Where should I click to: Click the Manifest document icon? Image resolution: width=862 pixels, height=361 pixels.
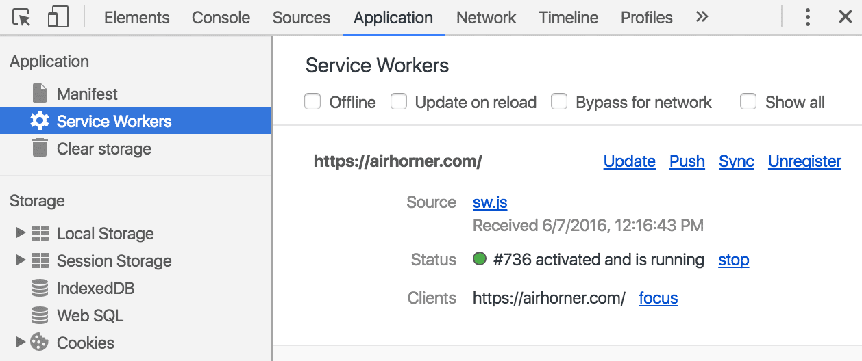point(40,94)
